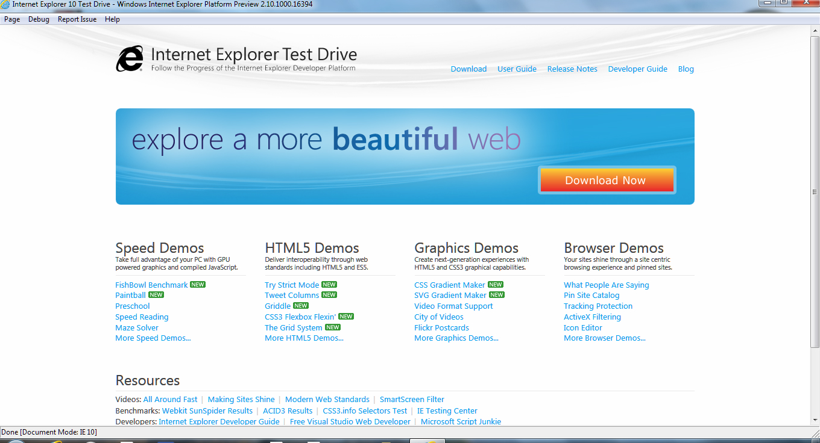Screen dimensions: 820x443
Task: View More Speed Demos
Action: tap(153, 338)
